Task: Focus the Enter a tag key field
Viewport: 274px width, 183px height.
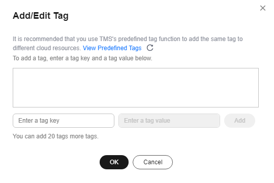Action: coord(64,121)
